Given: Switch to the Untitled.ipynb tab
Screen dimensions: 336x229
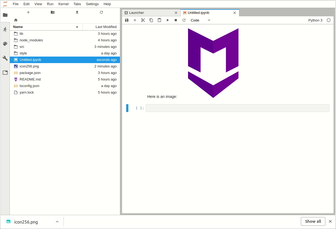Looking at the screenshot, I should 210,13.
